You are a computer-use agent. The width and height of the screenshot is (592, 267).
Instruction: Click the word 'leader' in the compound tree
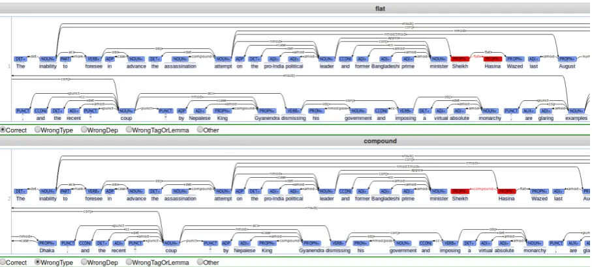326,198
